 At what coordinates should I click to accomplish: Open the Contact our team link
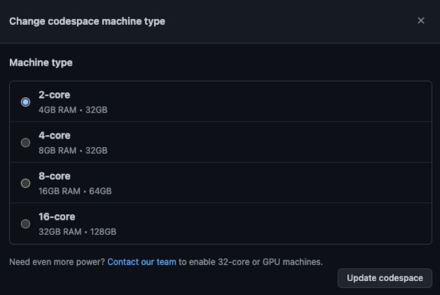(x=142, y=262)
